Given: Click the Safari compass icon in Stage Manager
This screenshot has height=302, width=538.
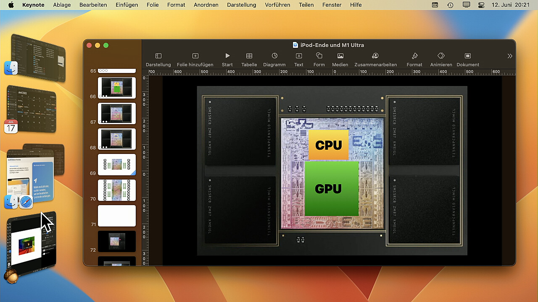Looking at the screenshot, I should click(26, 203).
